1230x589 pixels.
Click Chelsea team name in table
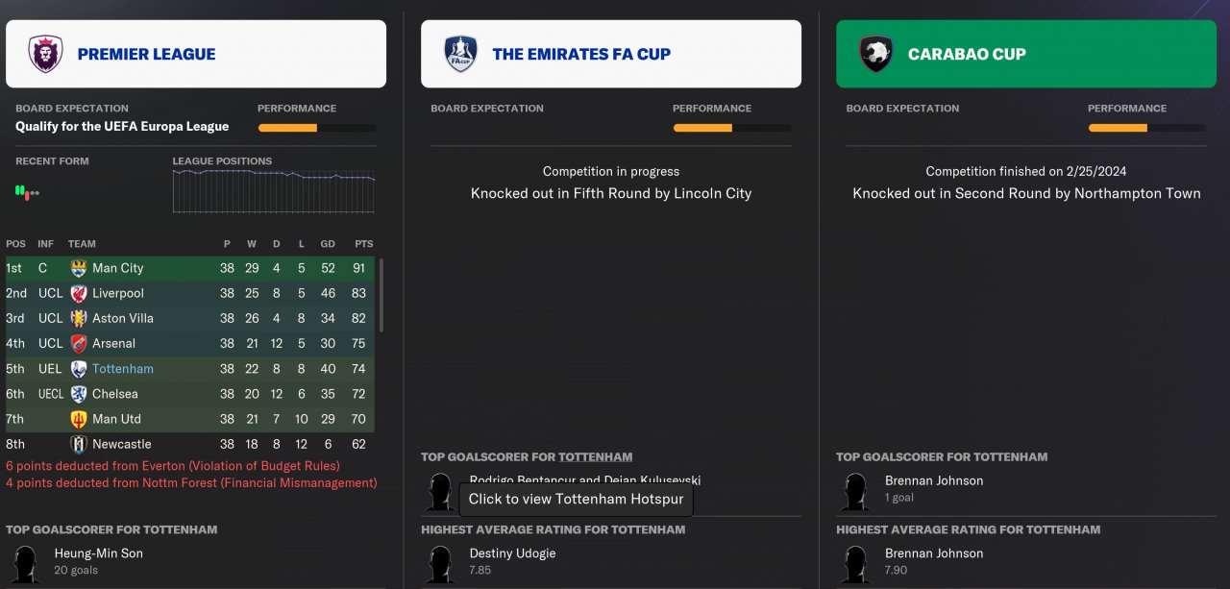114,394
